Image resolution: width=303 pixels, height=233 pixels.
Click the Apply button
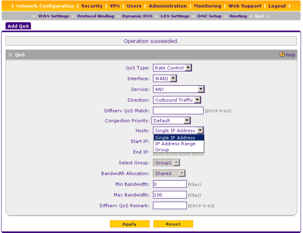click(x=130, y=224)
